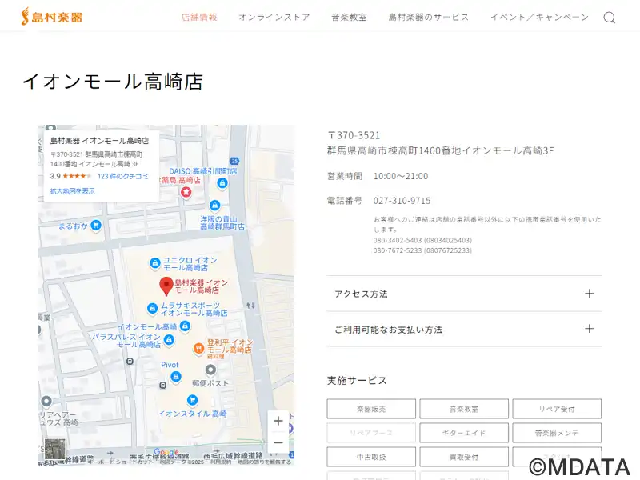Click the mobile number 080-3402-5403
640x480 pixels.
tap(422, 240)
